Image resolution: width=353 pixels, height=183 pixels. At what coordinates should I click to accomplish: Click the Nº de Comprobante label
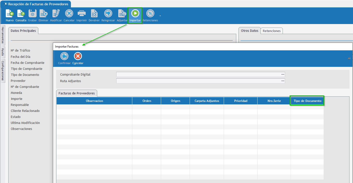point(25,87)
